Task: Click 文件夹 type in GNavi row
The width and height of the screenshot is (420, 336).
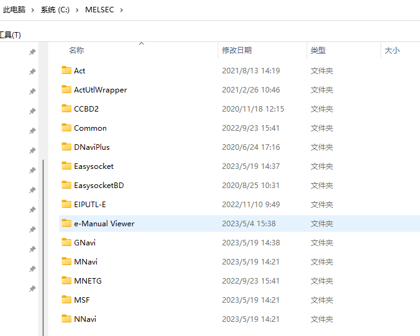Action: coord(322,242)
